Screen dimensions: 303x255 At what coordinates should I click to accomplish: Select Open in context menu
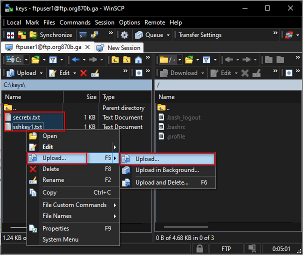coord(73,136)
